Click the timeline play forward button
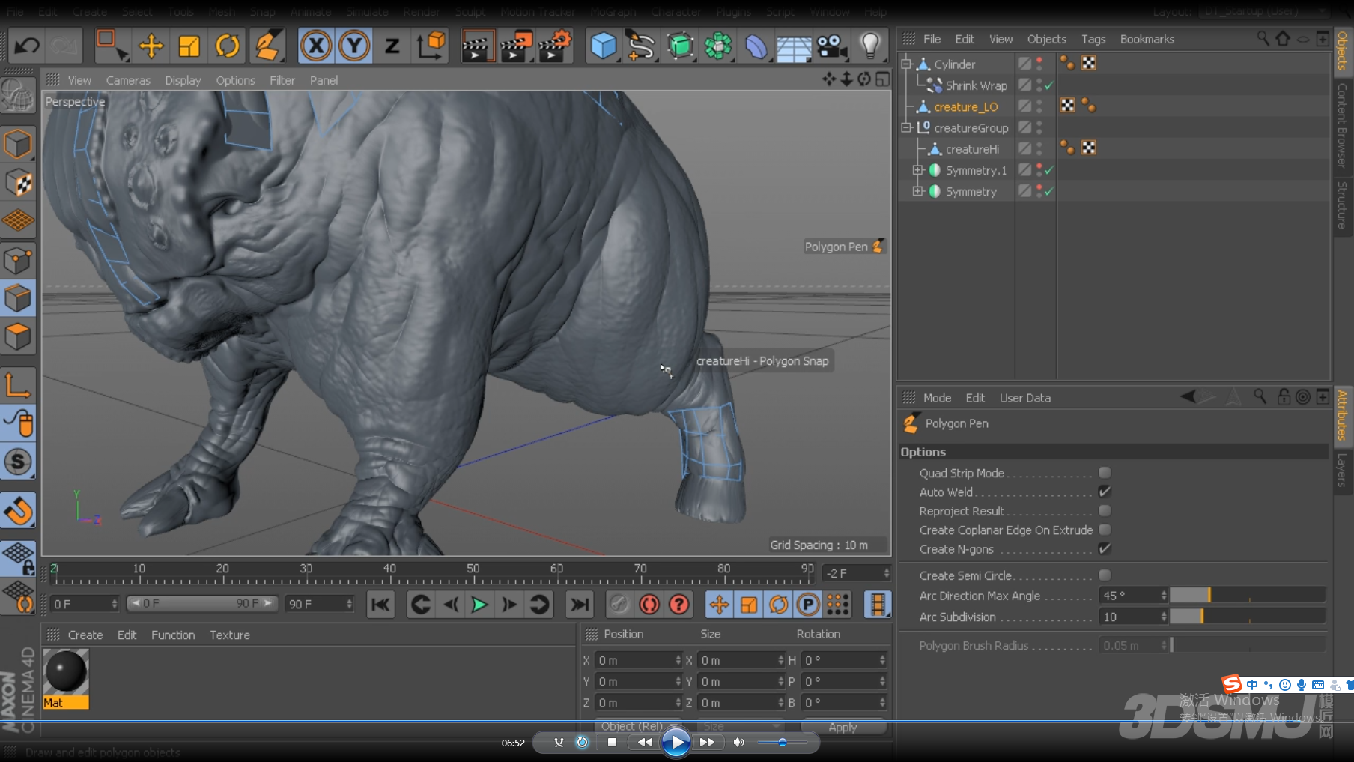The image size is (1354, 762). (479, 604)
